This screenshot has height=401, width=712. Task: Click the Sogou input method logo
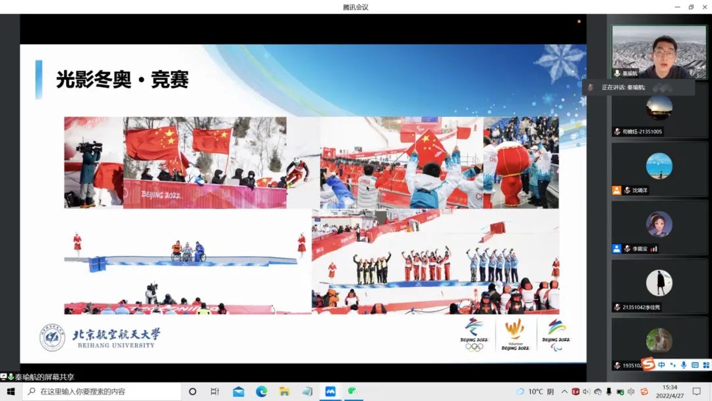click(x=649, y=364)
